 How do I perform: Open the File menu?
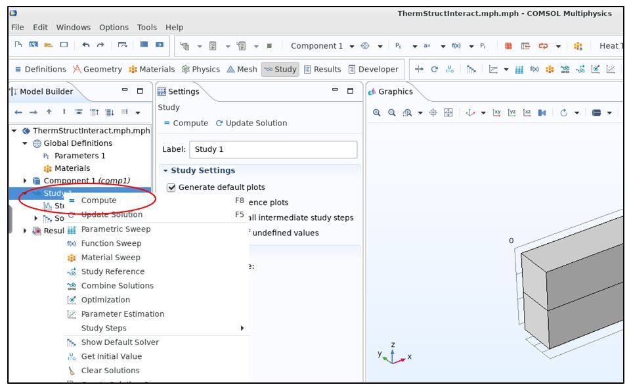tap(17, 28)
